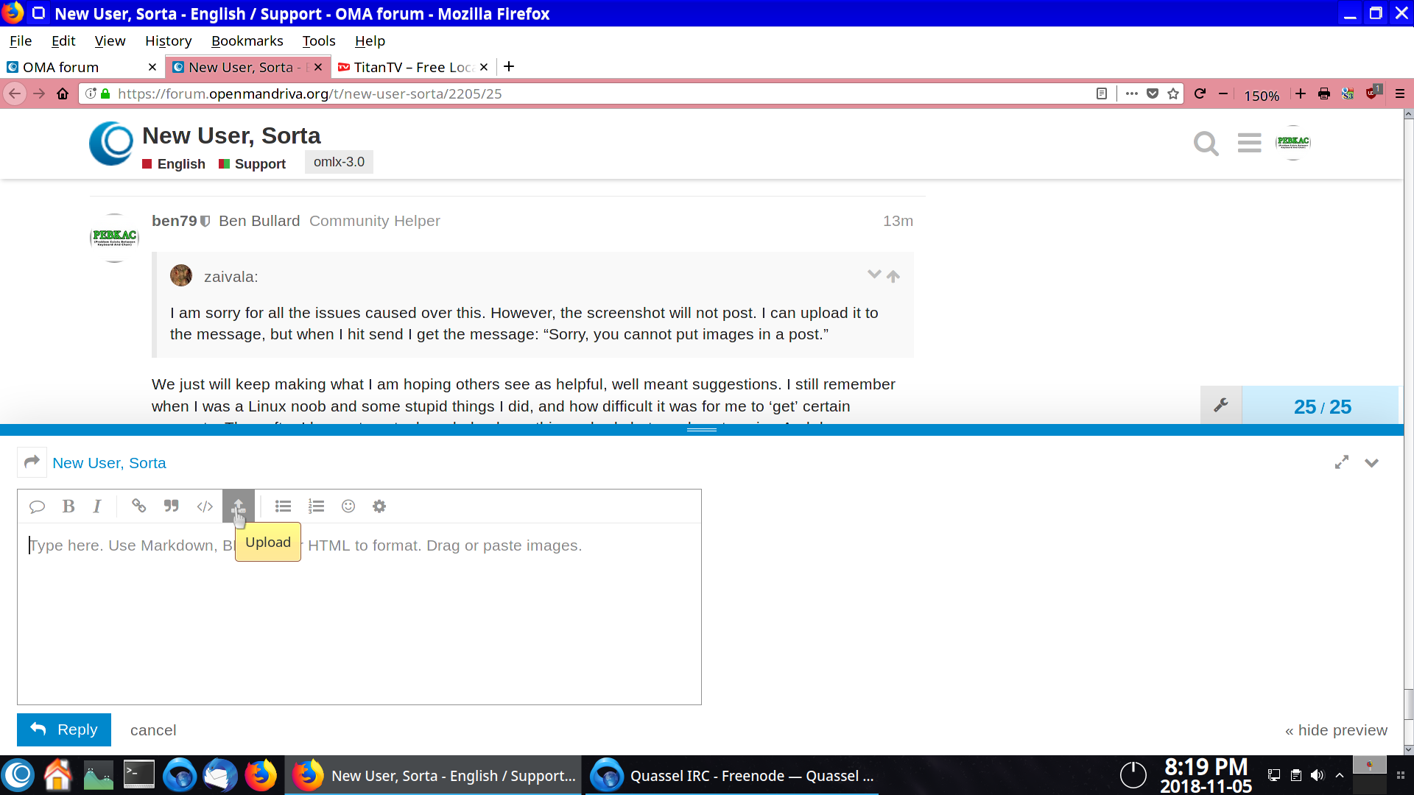Viewport: 1414px width, 795px height.
Task: Collapse the reply composer panel
Action: [1371, 463]
